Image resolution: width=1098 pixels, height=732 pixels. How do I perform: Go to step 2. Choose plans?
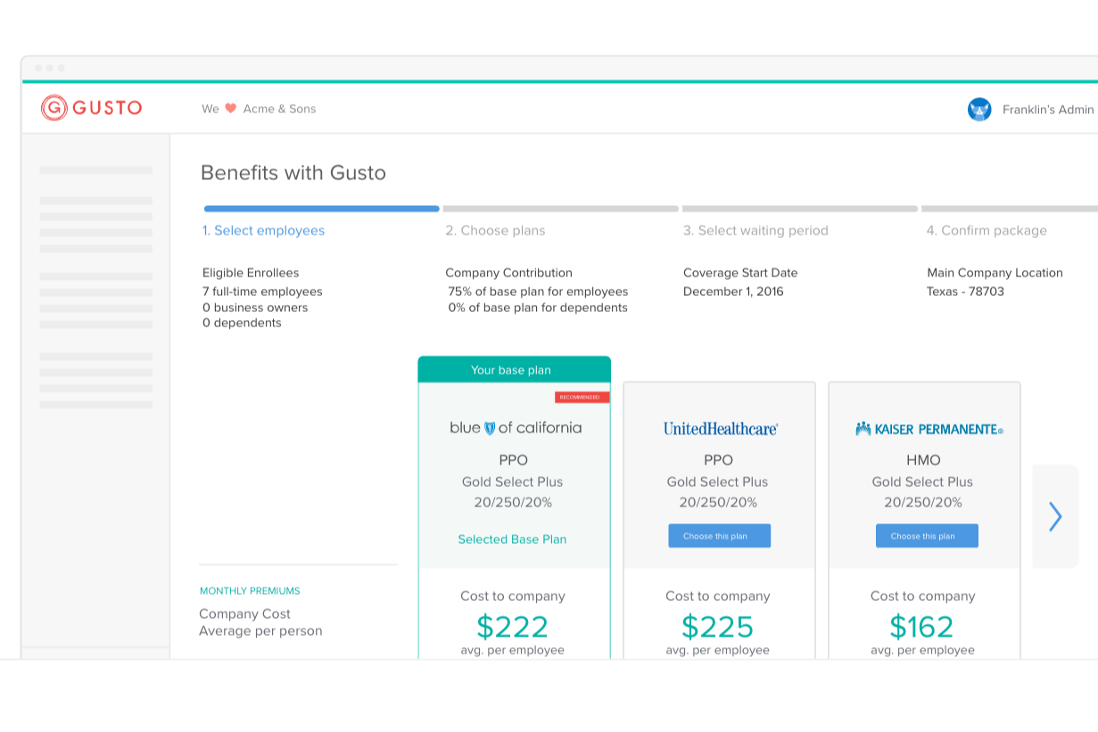click(x=495, y=231)
